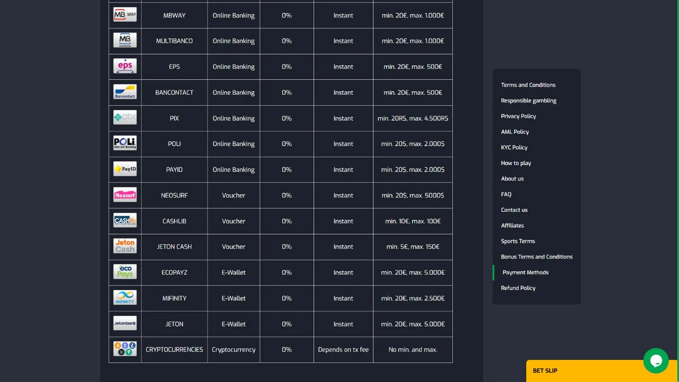The height and width of the screenshot is (382, 679).
Task: Navigate to Bonus Terms and Conditions
Action: point(536,257)
